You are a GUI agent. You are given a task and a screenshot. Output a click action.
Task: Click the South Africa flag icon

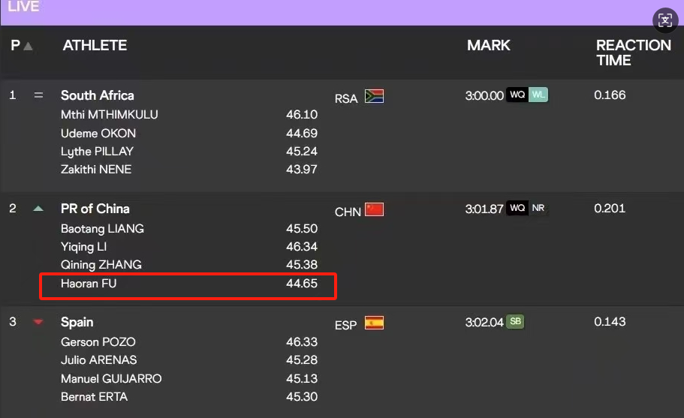click(374, 96)
